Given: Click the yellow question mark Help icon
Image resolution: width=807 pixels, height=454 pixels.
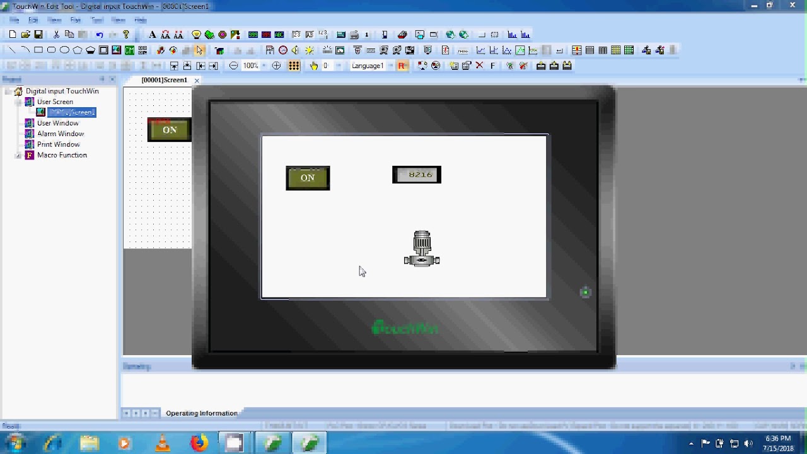Looking at the screenshot, I should tap(126, 35).
